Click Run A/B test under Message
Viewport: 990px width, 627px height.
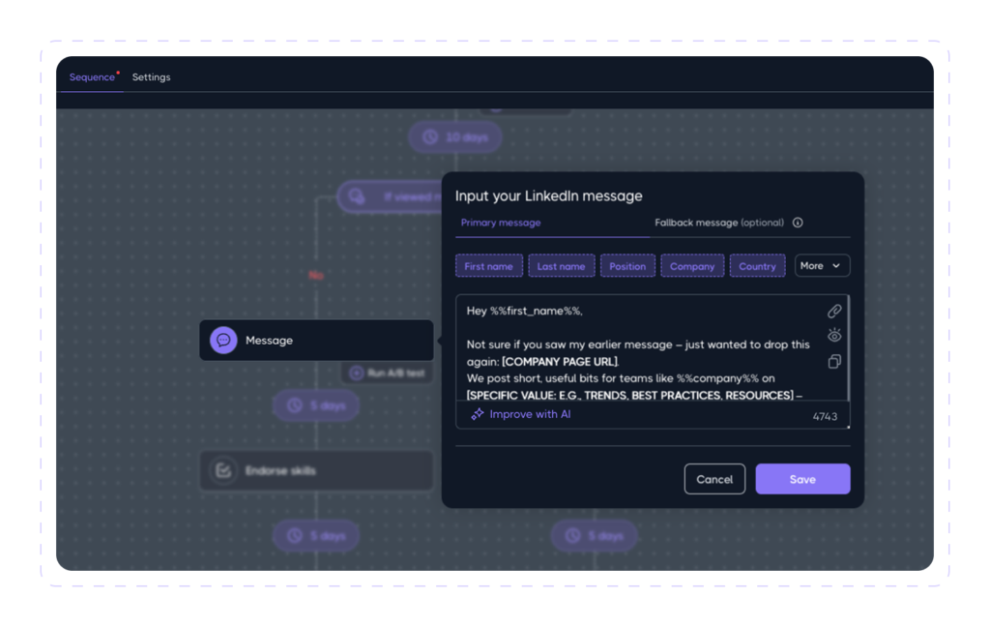click(x=388, y=373)
